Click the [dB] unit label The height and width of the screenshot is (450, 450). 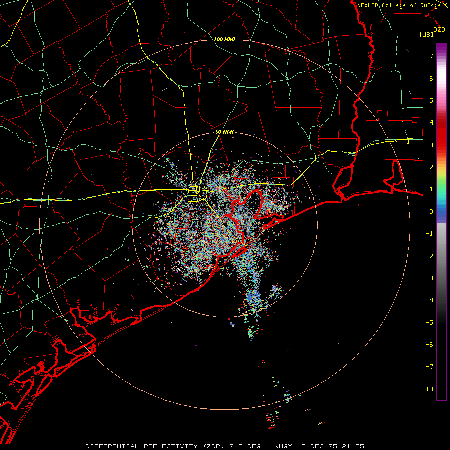tap(427, 34)
